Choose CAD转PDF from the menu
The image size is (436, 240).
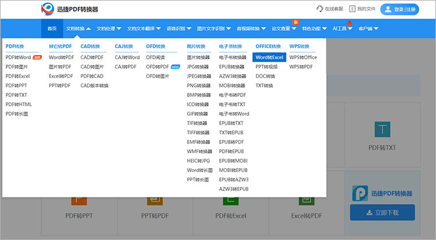tap(92, 58)
